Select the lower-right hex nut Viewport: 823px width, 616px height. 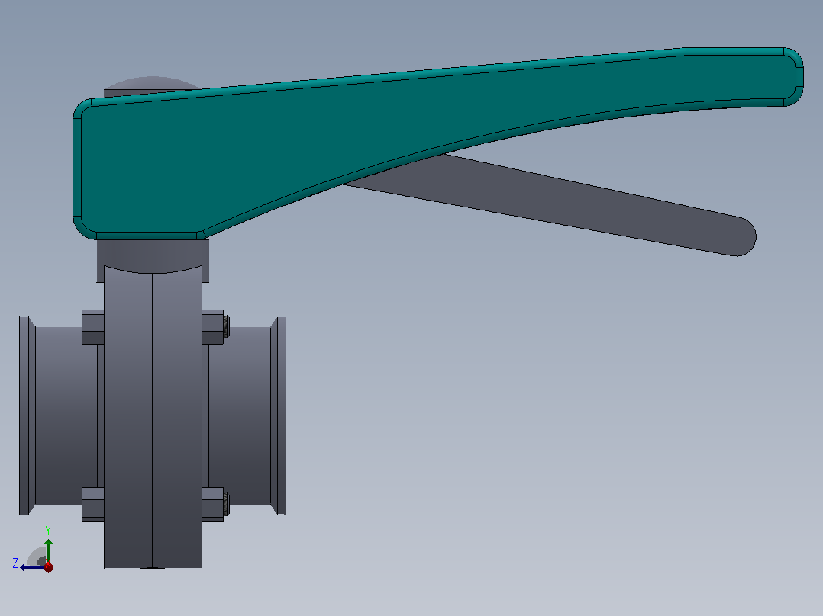click(x=213, y=505)
